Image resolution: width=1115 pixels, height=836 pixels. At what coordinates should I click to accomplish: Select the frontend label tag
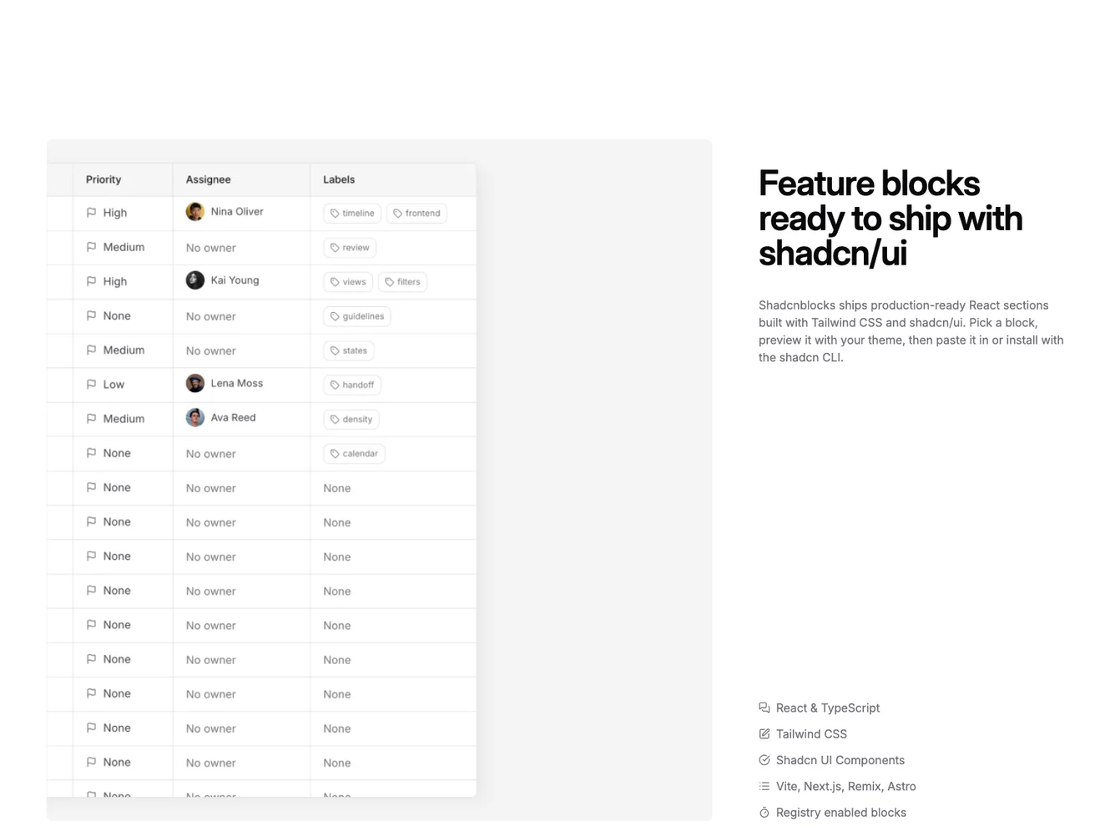(416, 214)
